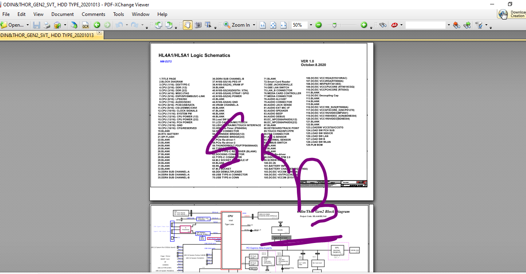Activate the Zoom In tool
Viewport: 526px width, 274px height.
tap(237, 25)
